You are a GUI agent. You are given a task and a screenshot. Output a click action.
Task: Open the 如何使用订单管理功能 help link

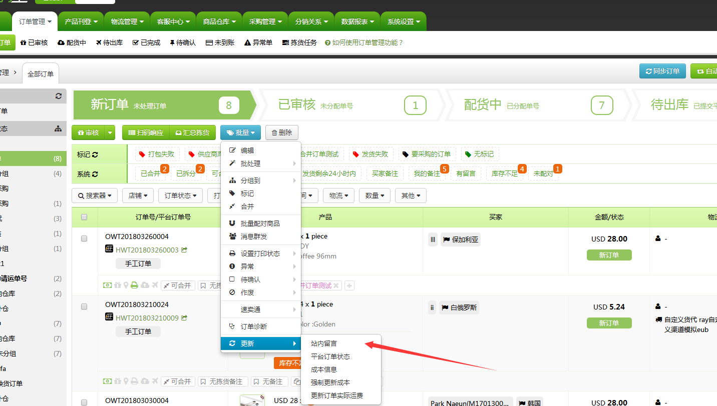pyautogui.click(x=364, y=42)
